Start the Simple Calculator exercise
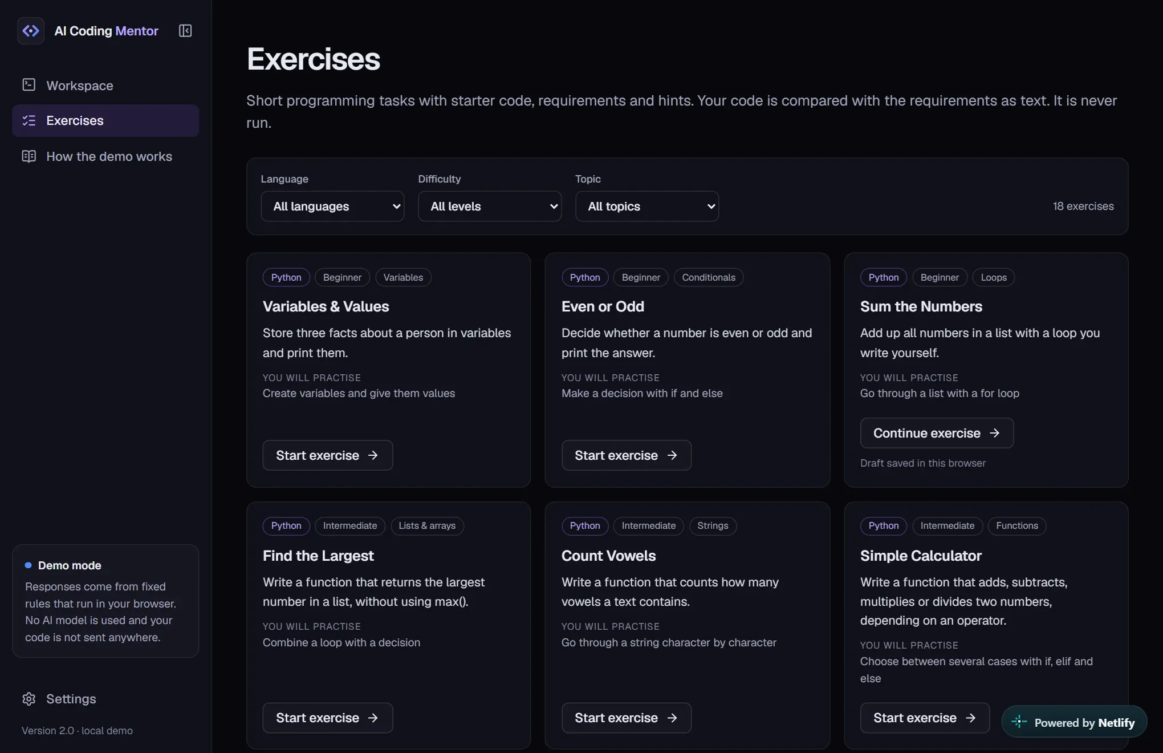The height and width of the screenshot is (753, 1163). click(925, 718)
